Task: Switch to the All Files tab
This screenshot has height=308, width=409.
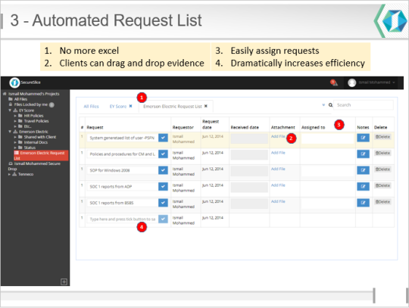Action: 91,106
